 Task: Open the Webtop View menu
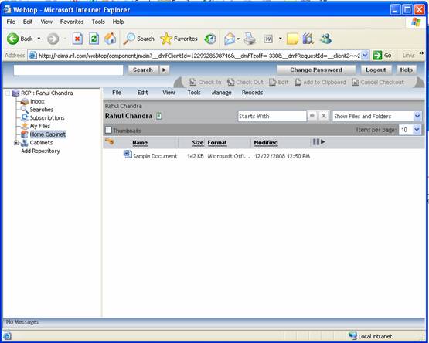pos(169,93)
